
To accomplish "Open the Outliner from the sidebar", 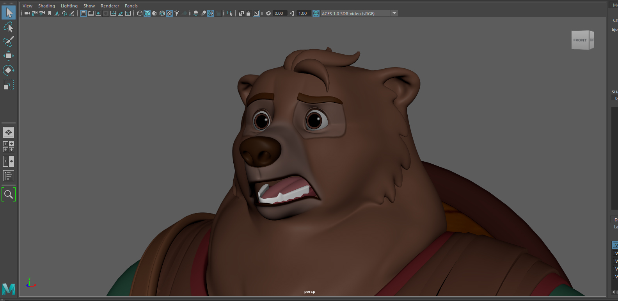I will (9, 176).
